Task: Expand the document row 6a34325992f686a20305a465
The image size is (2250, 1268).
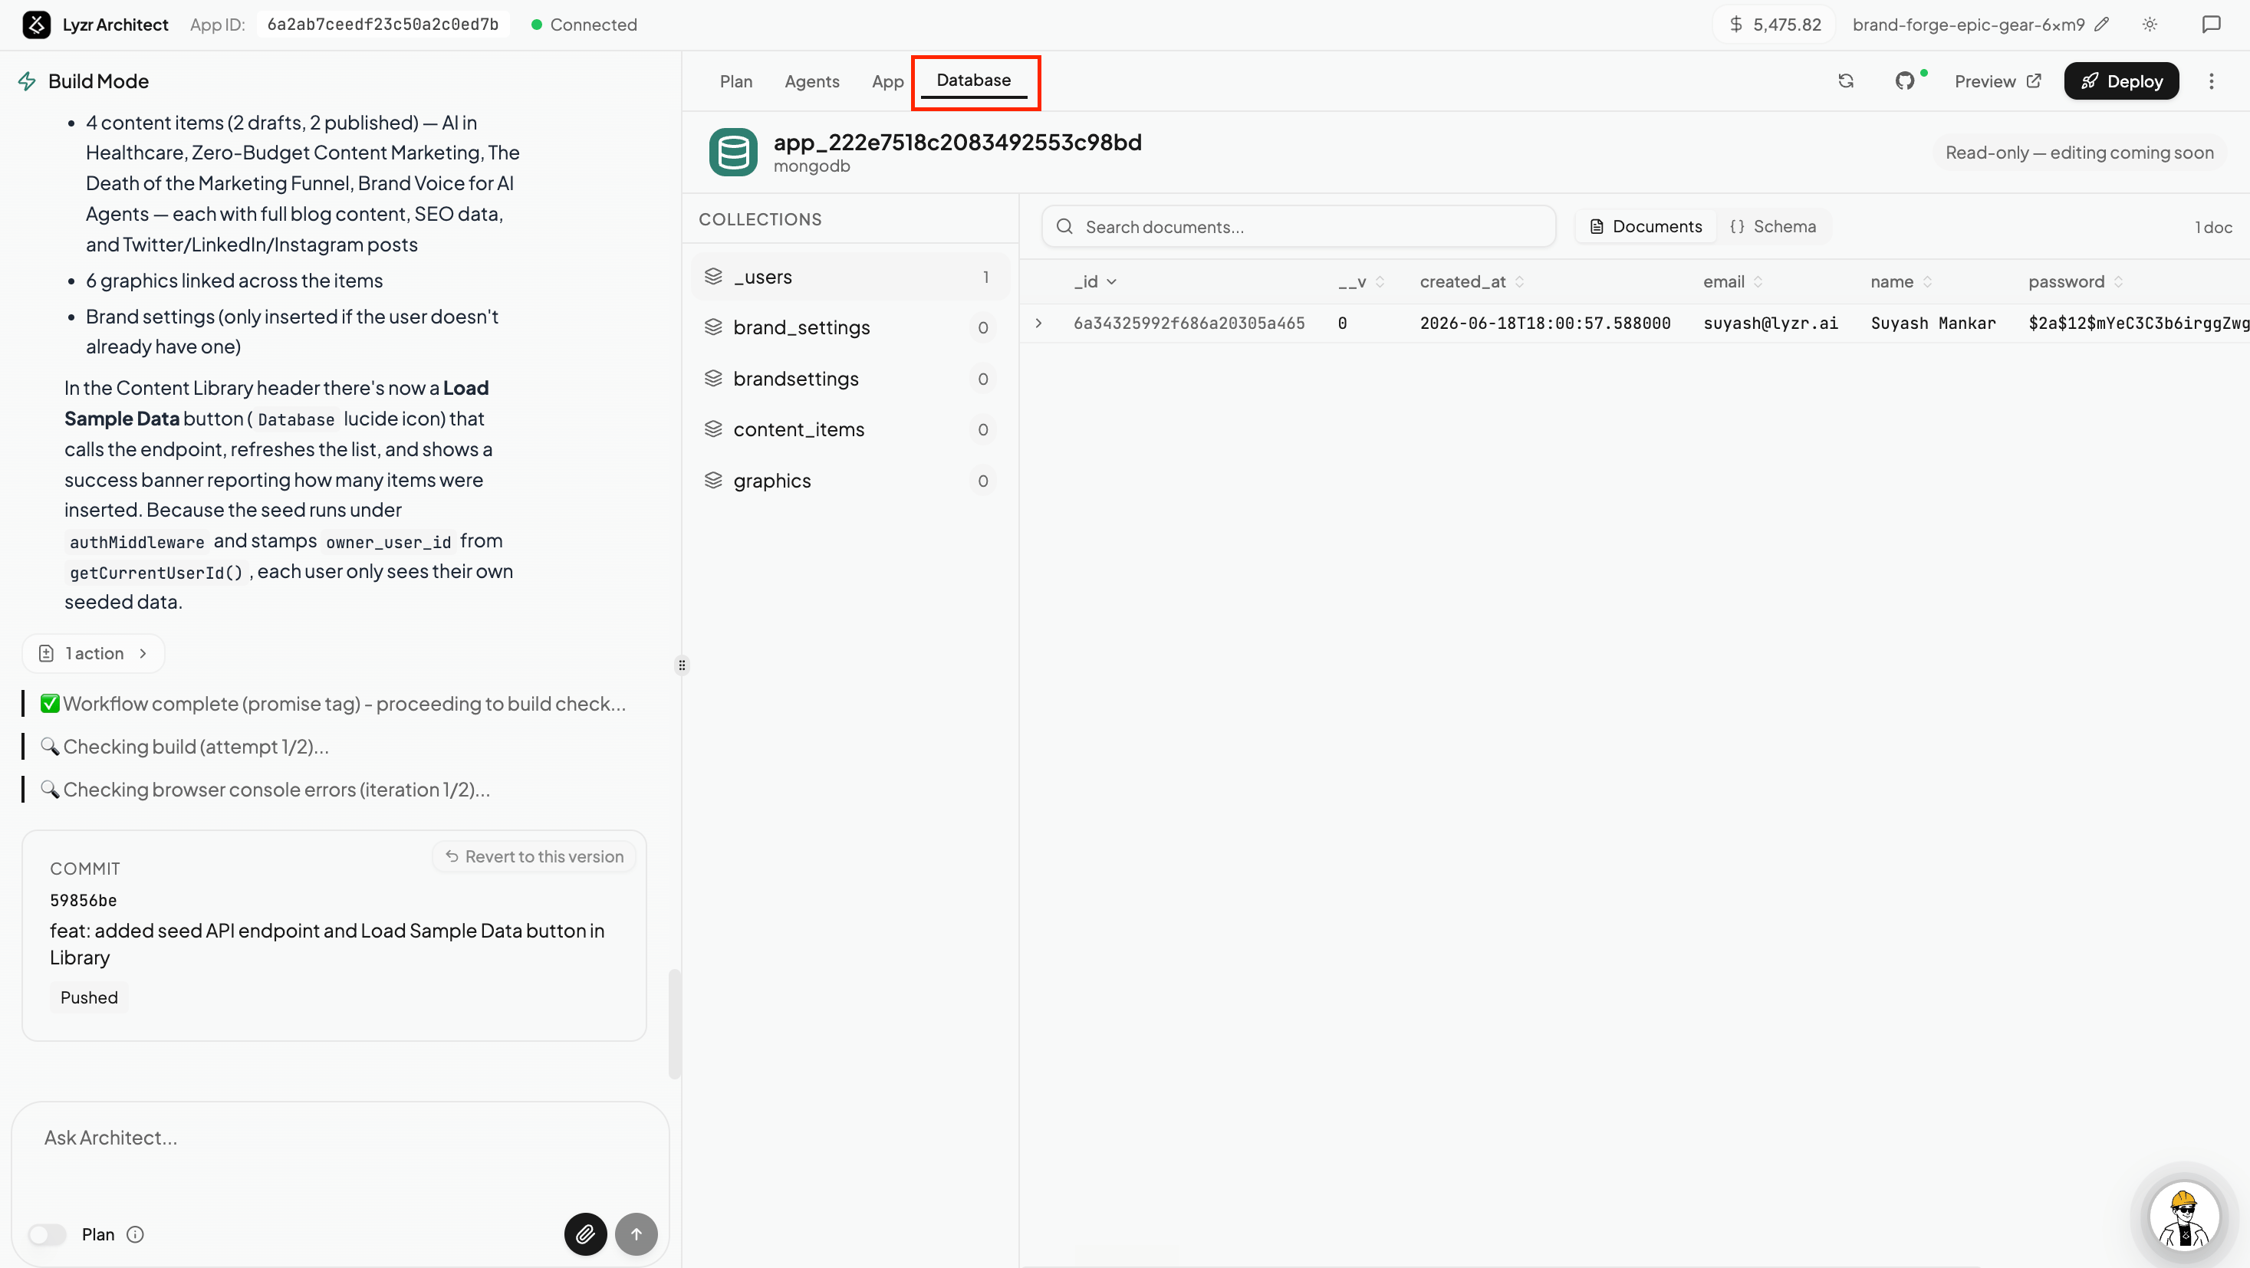Action: (x=1038, y=323)
